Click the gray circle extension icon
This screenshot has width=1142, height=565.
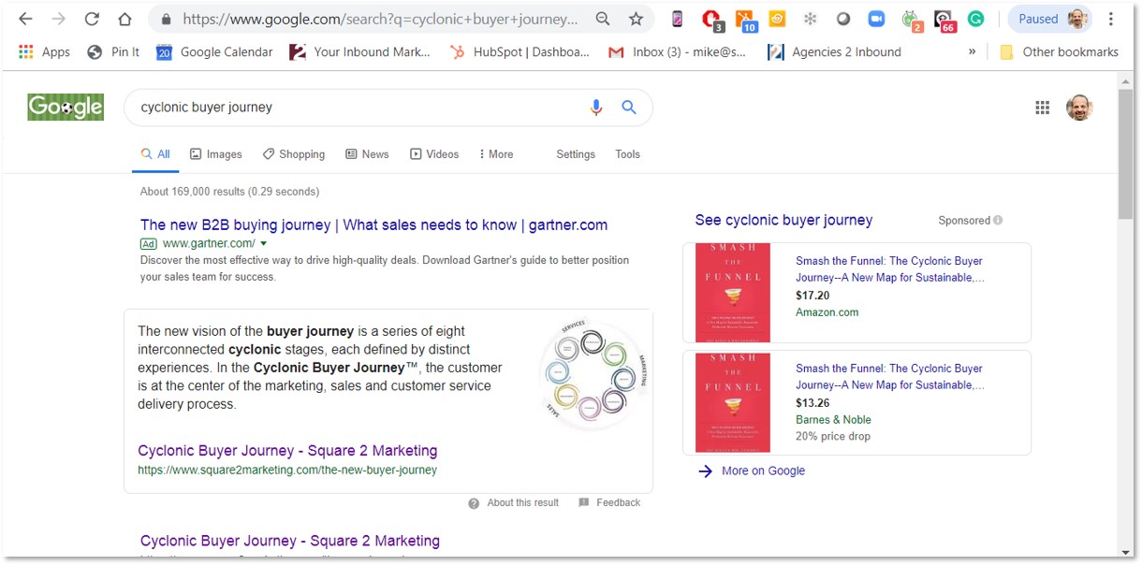click(843, 19)
